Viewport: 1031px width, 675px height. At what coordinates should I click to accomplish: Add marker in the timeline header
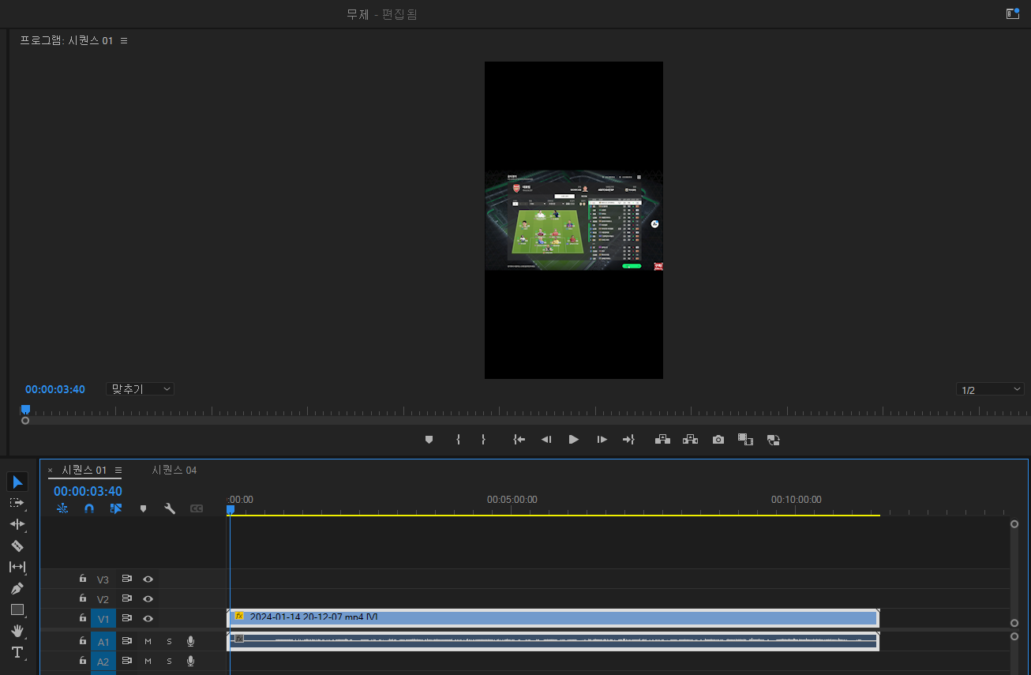(x=143, y=509)
